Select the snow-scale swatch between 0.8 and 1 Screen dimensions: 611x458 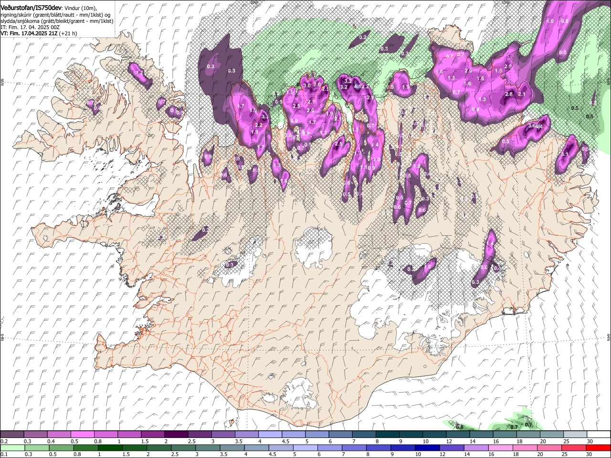coord(105,434)
